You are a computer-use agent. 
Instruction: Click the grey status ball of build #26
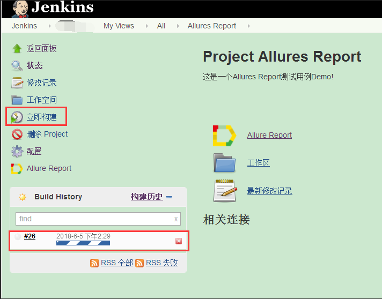[x=18, y=236]
